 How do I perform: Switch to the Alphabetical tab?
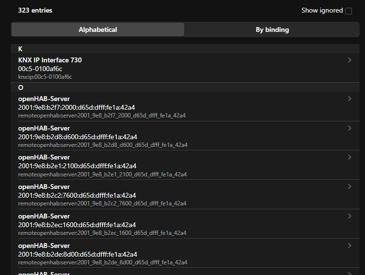click(x=98, y=29)
